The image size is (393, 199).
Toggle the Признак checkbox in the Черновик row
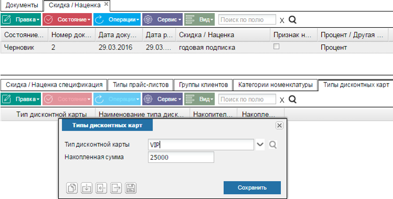coord(276,46)
